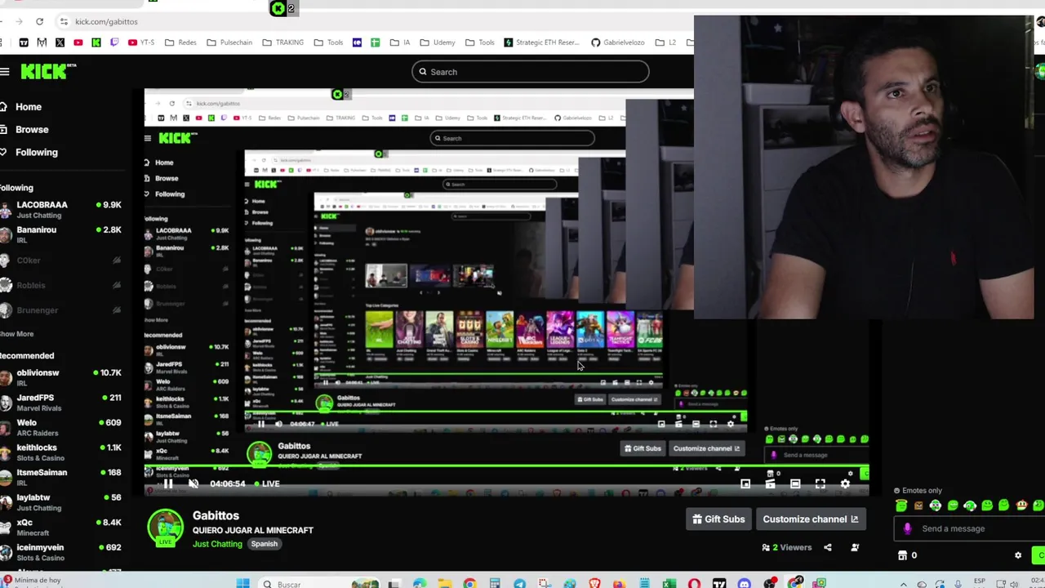Image resolution: width=1045 pixels, height=588 pixels.
Task: Click the kick.com/gabittos address bar
Action: [x=107, y=22]
